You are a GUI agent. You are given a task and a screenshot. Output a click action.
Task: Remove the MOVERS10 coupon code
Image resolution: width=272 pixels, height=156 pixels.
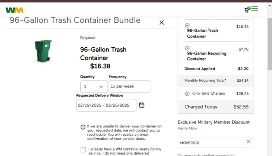pyautogui.click(x=248, y=142)
